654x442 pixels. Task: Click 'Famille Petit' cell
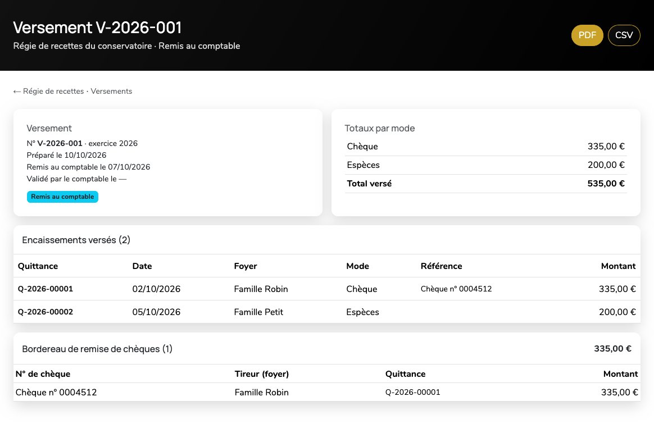[258, 312]
